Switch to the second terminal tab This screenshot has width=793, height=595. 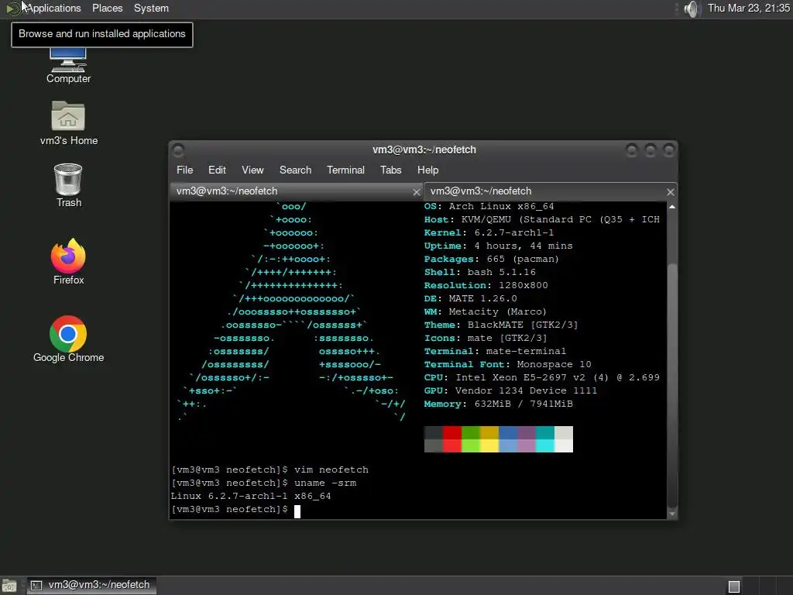(x=551, y=191)
